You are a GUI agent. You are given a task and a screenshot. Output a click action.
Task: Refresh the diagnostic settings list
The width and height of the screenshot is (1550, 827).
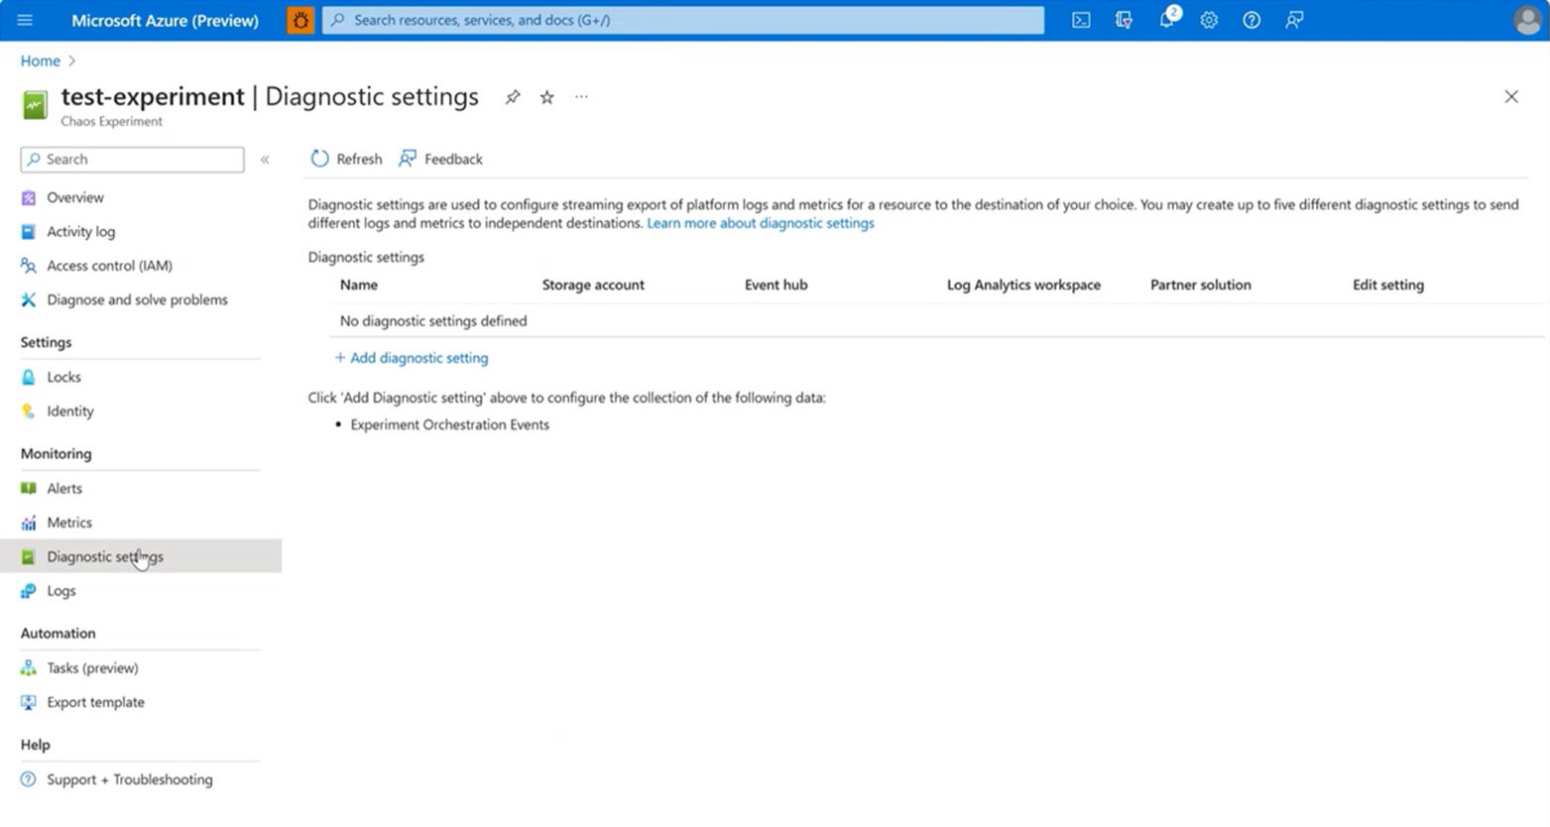[x=346, y=159]
